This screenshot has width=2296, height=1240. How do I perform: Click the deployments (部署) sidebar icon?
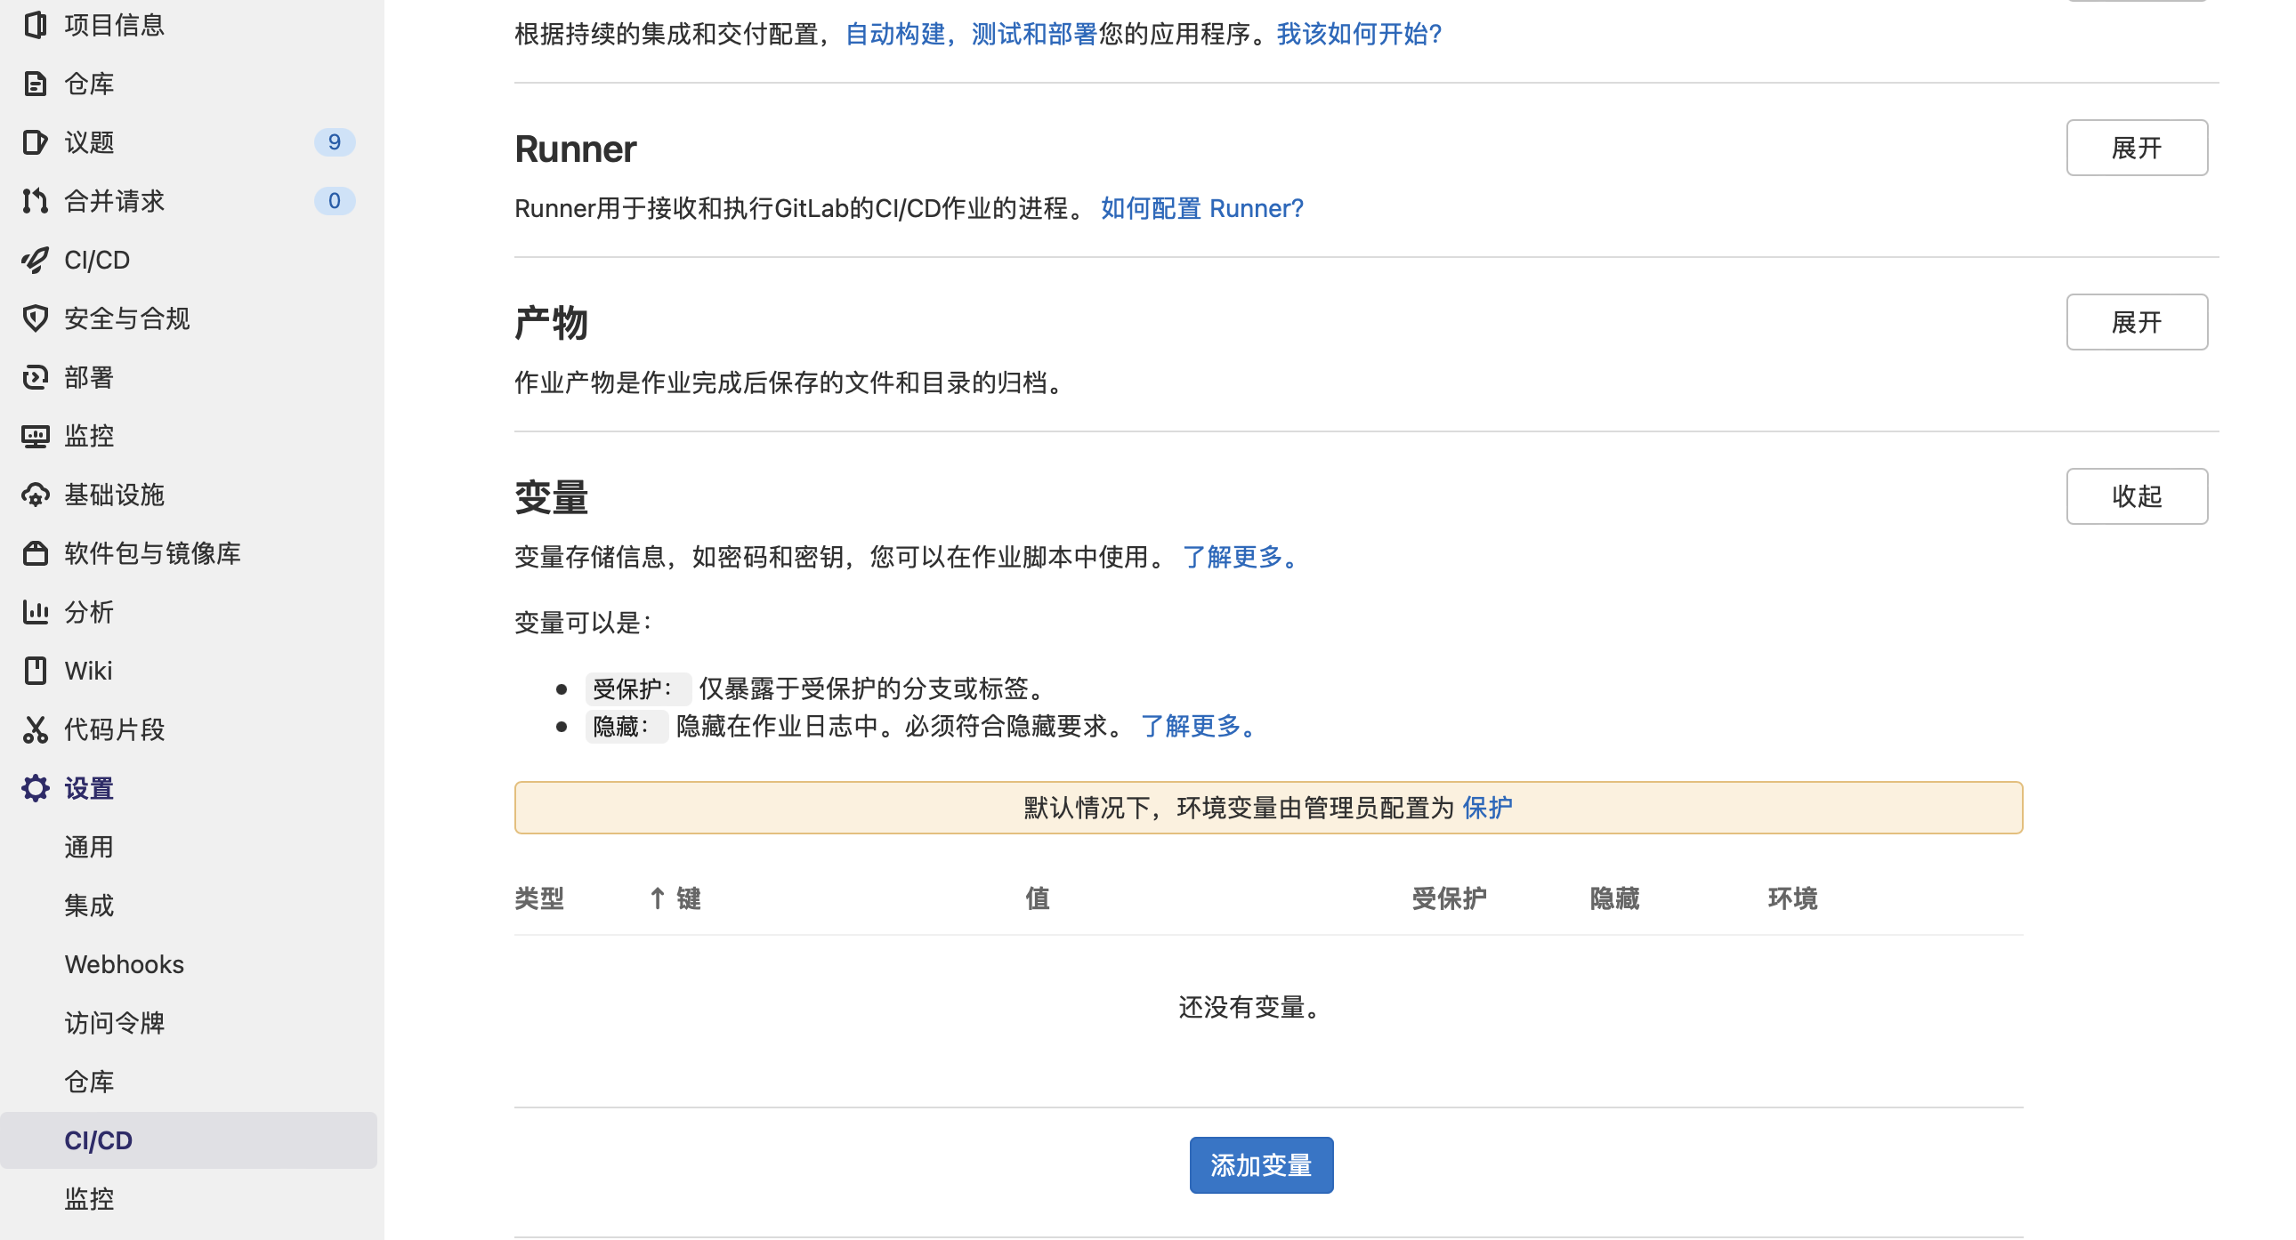(35, 378)
